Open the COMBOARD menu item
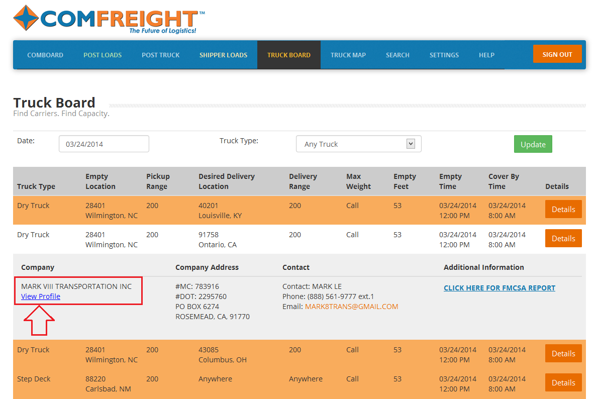Viewport: 597px width, 399px height. pyautogui.click(x=45, y=55)
